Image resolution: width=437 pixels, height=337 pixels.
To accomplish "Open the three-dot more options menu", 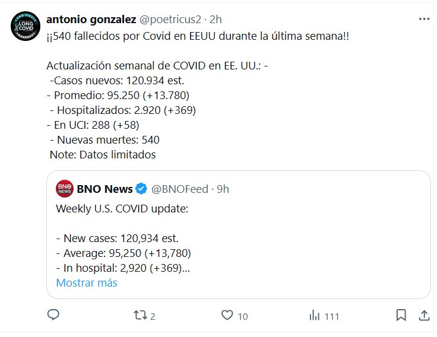I will 424,19.
